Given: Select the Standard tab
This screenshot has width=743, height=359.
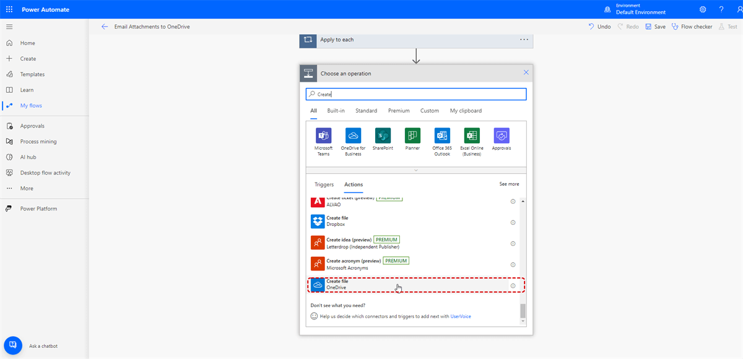Looking at the screenshot, I should [366, 111].
